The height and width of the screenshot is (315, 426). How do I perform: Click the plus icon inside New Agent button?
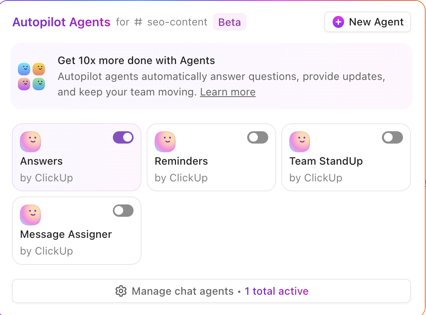[338, 22]
